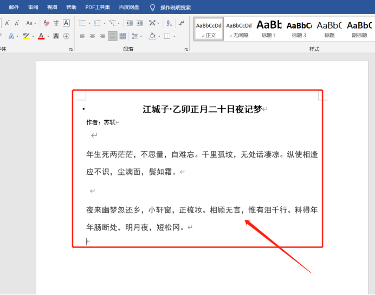Click the line beginning 年生死两茫茫
Viewport: 375px width, 295px height.
pos(202,154)
